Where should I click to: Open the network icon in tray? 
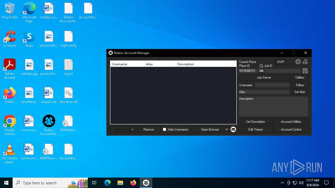(x=295, y=183)
